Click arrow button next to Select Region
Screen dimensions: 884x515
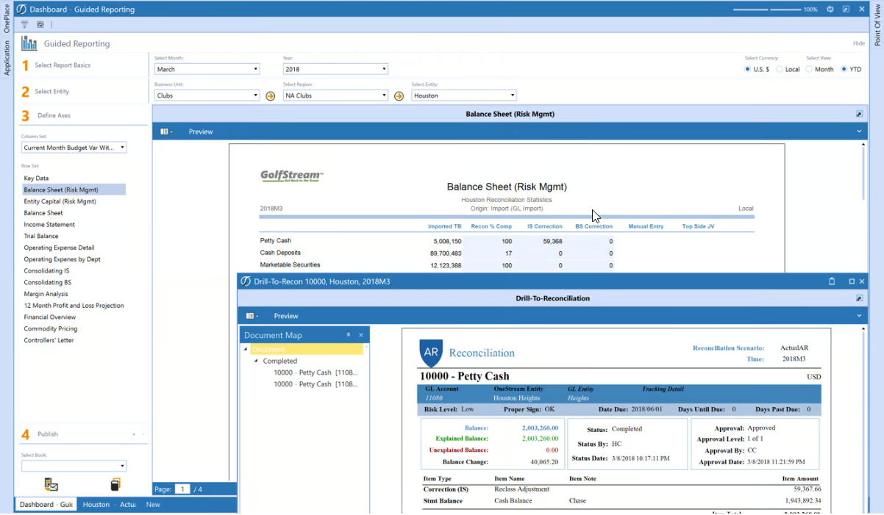point(399,96)
